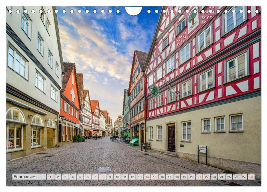Pick day 18 on the date row
267x192 pixels.
177,177
